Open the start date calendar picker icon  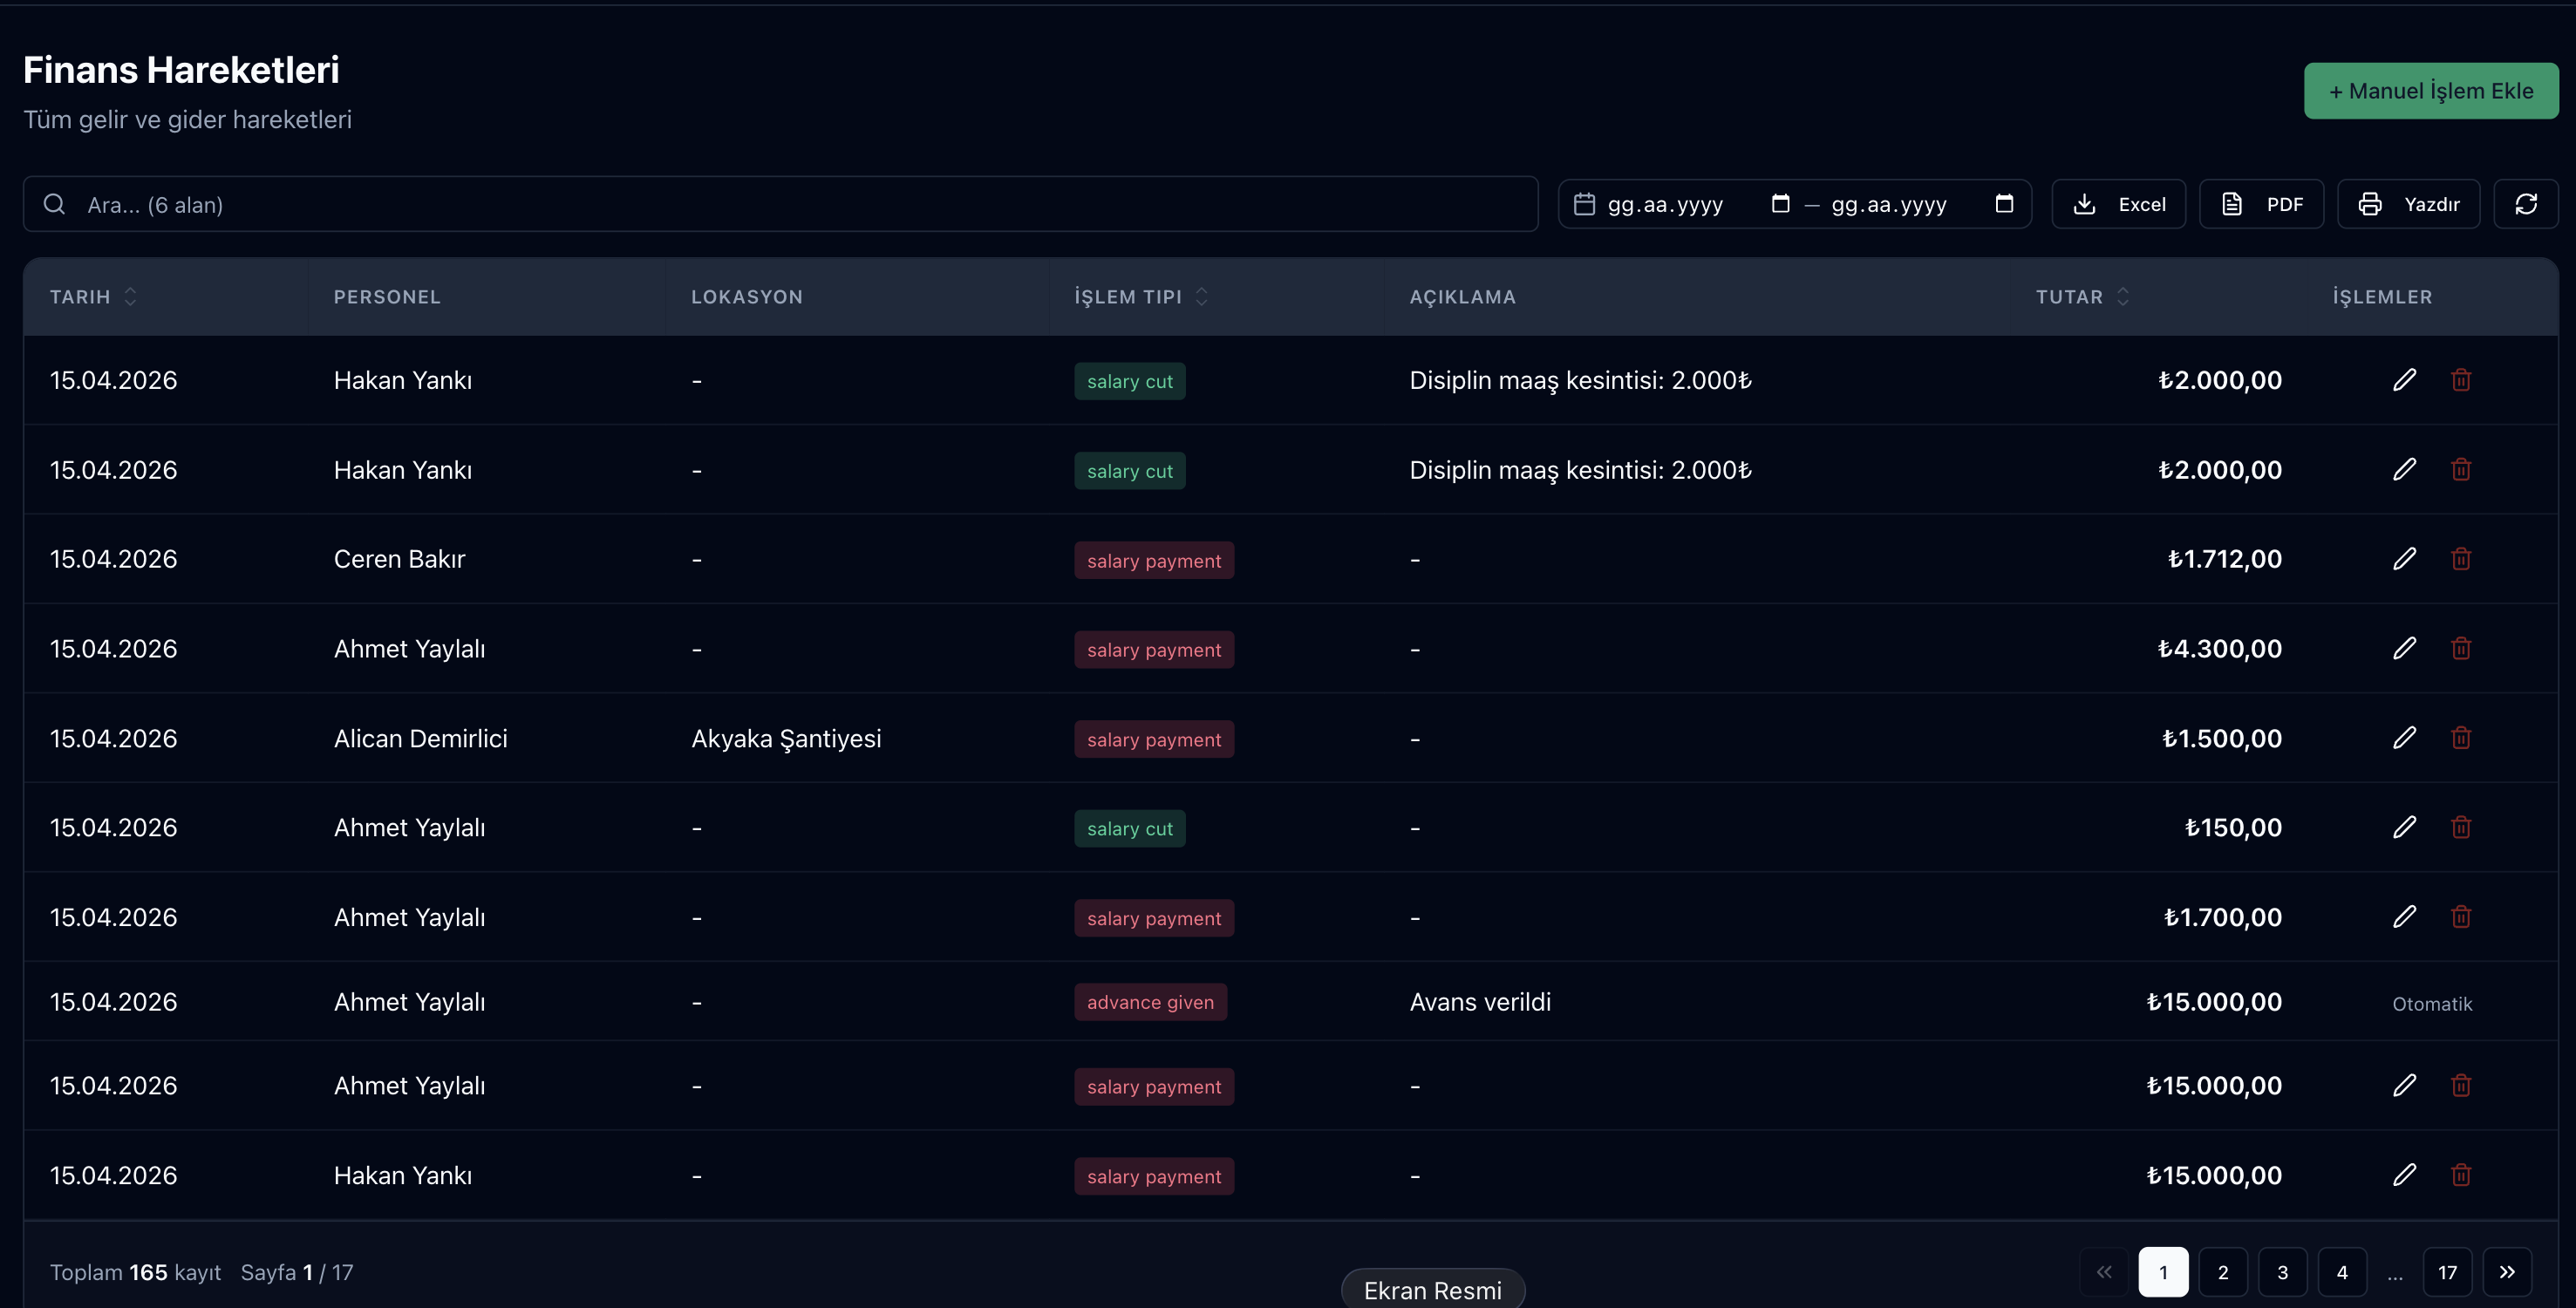tap(1780, 203)
